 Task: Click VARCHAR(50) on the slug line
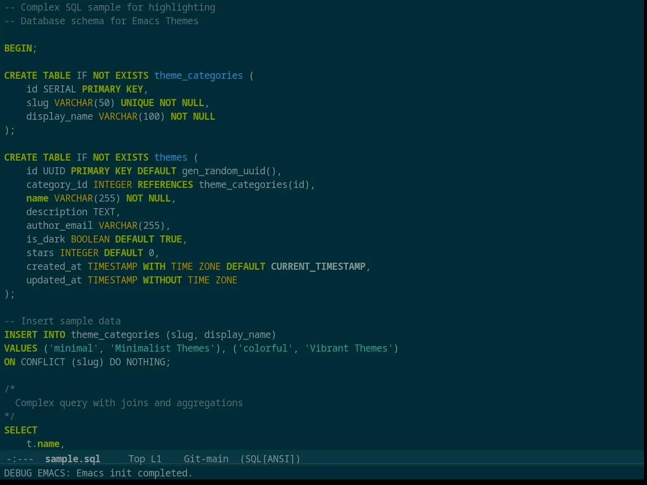point(84,103)
